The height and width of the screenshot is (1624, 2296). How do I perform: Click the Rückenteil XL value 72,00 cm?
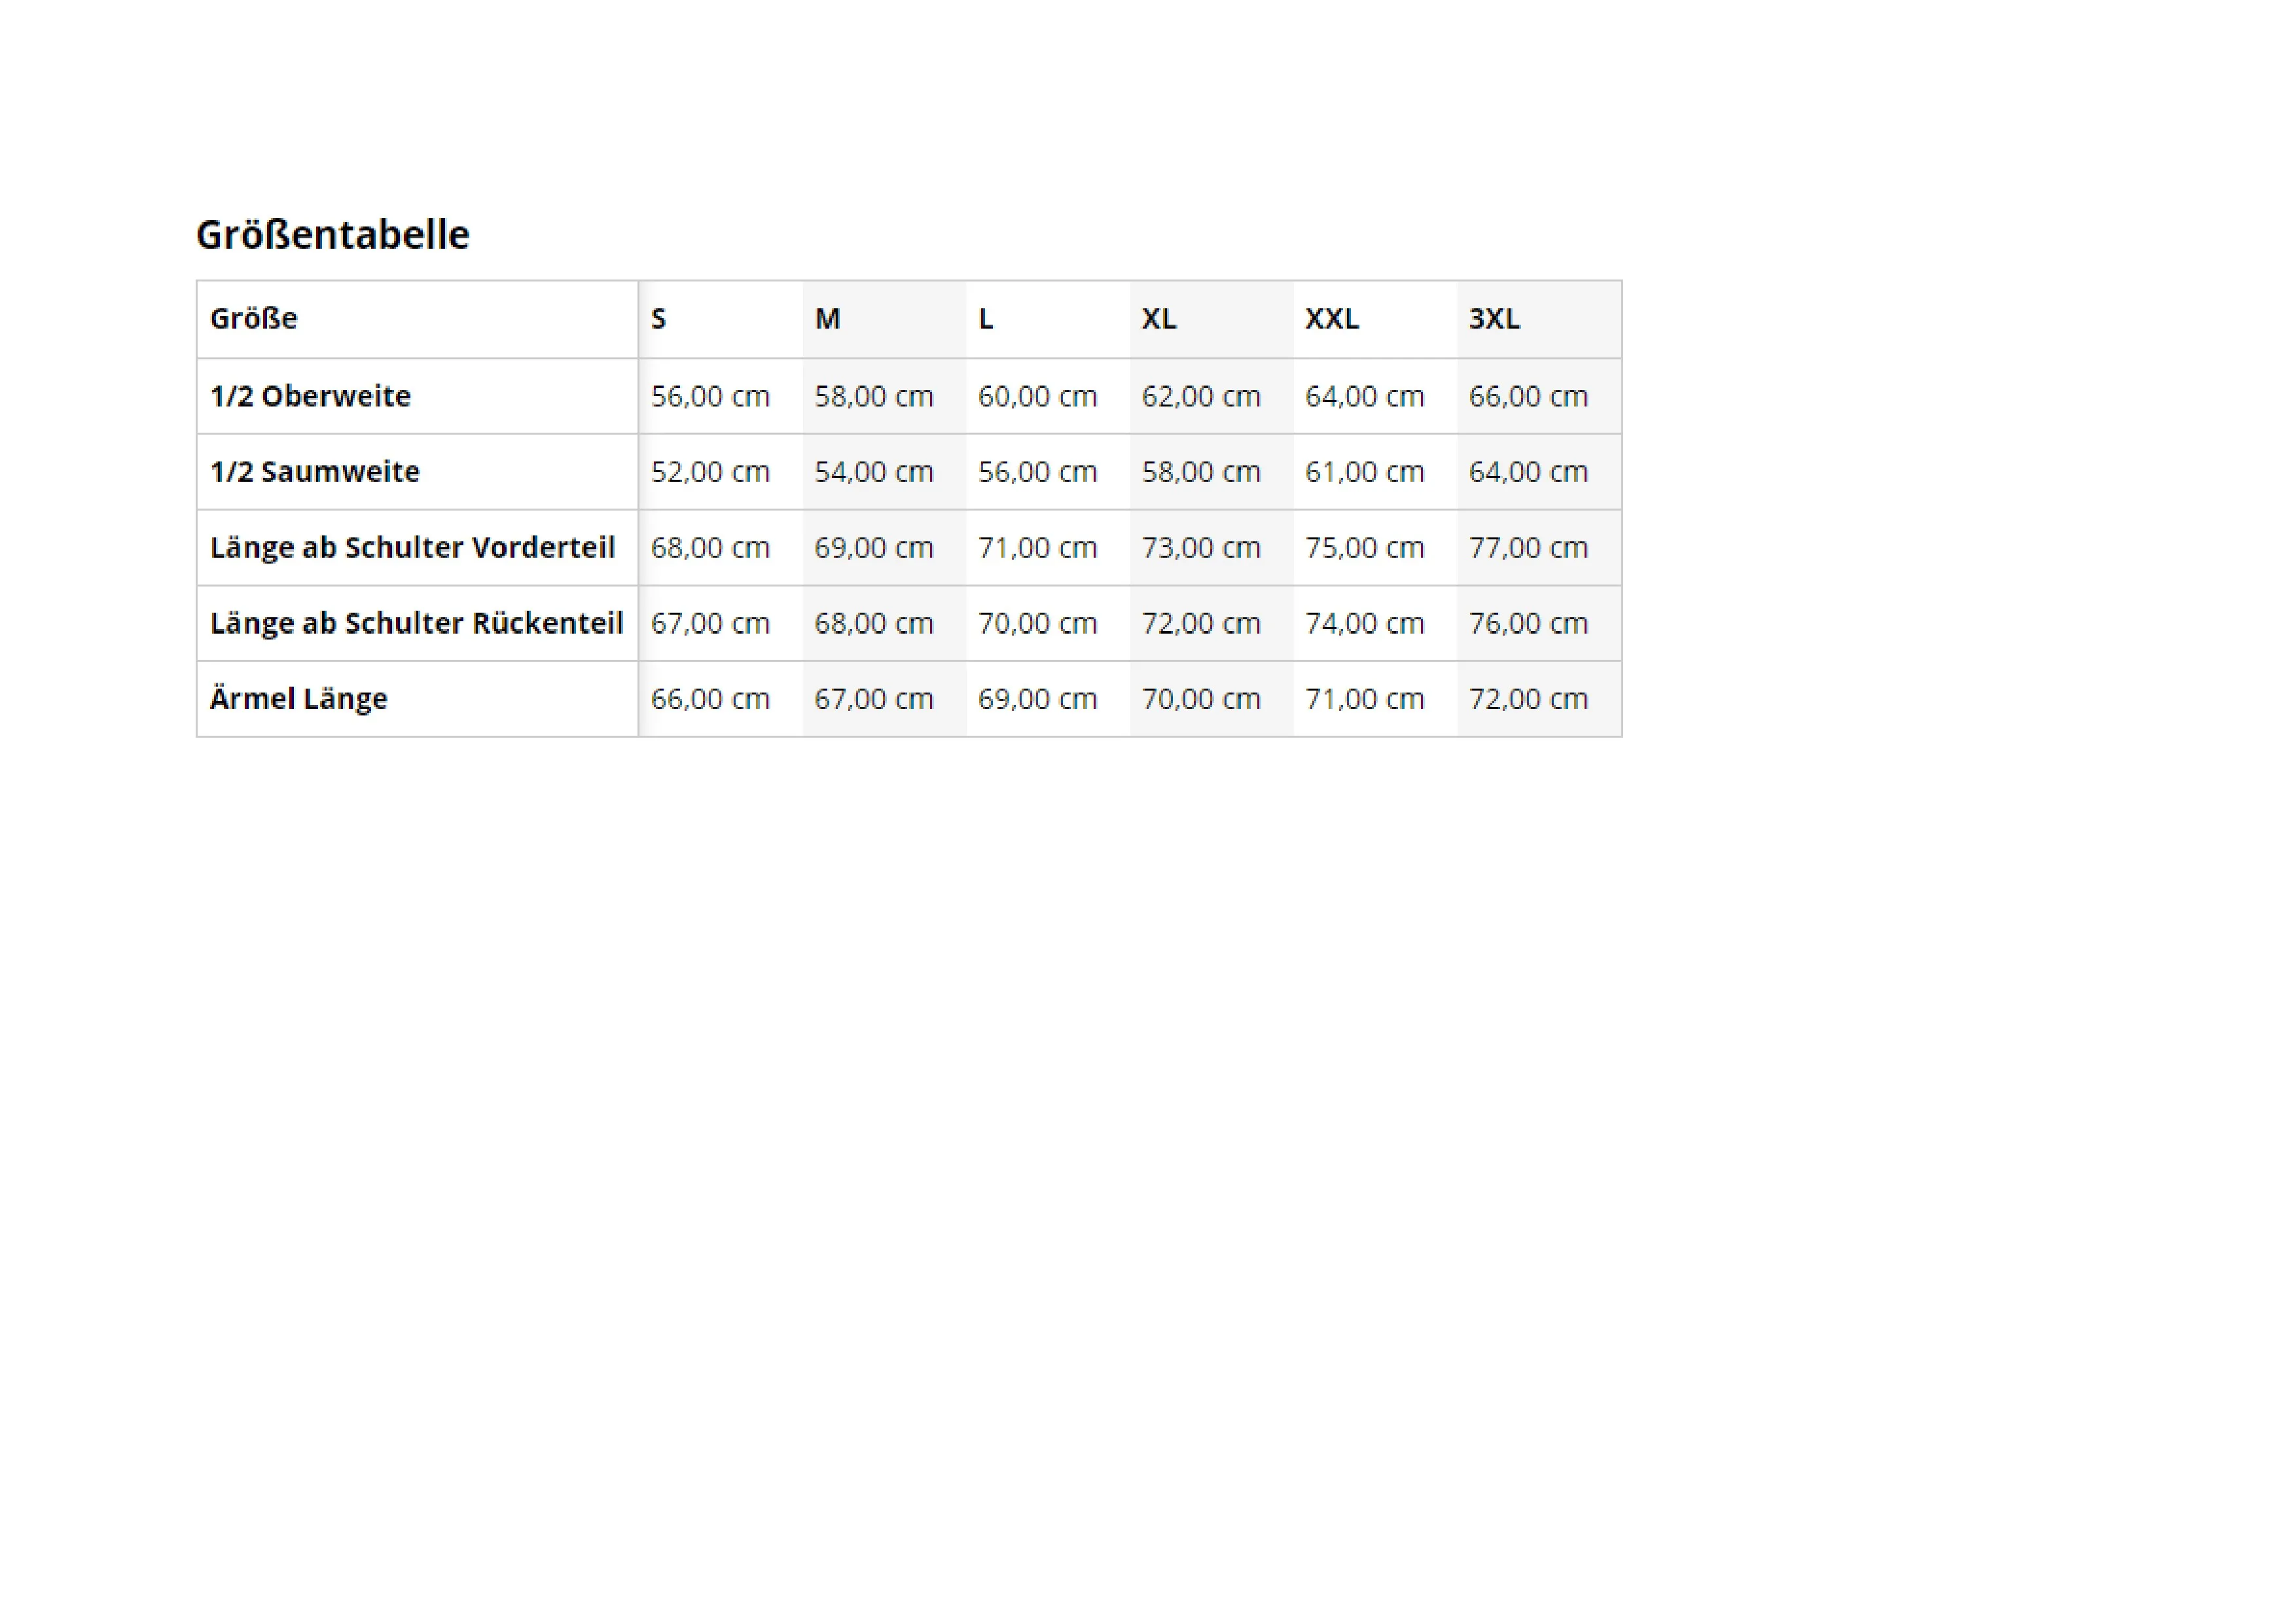[1201, 624]
